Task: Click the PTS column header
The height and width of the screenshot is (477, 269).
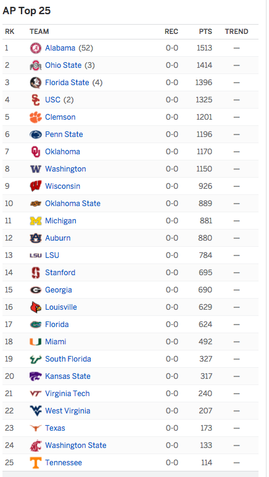Action: [x=205, y=31]
